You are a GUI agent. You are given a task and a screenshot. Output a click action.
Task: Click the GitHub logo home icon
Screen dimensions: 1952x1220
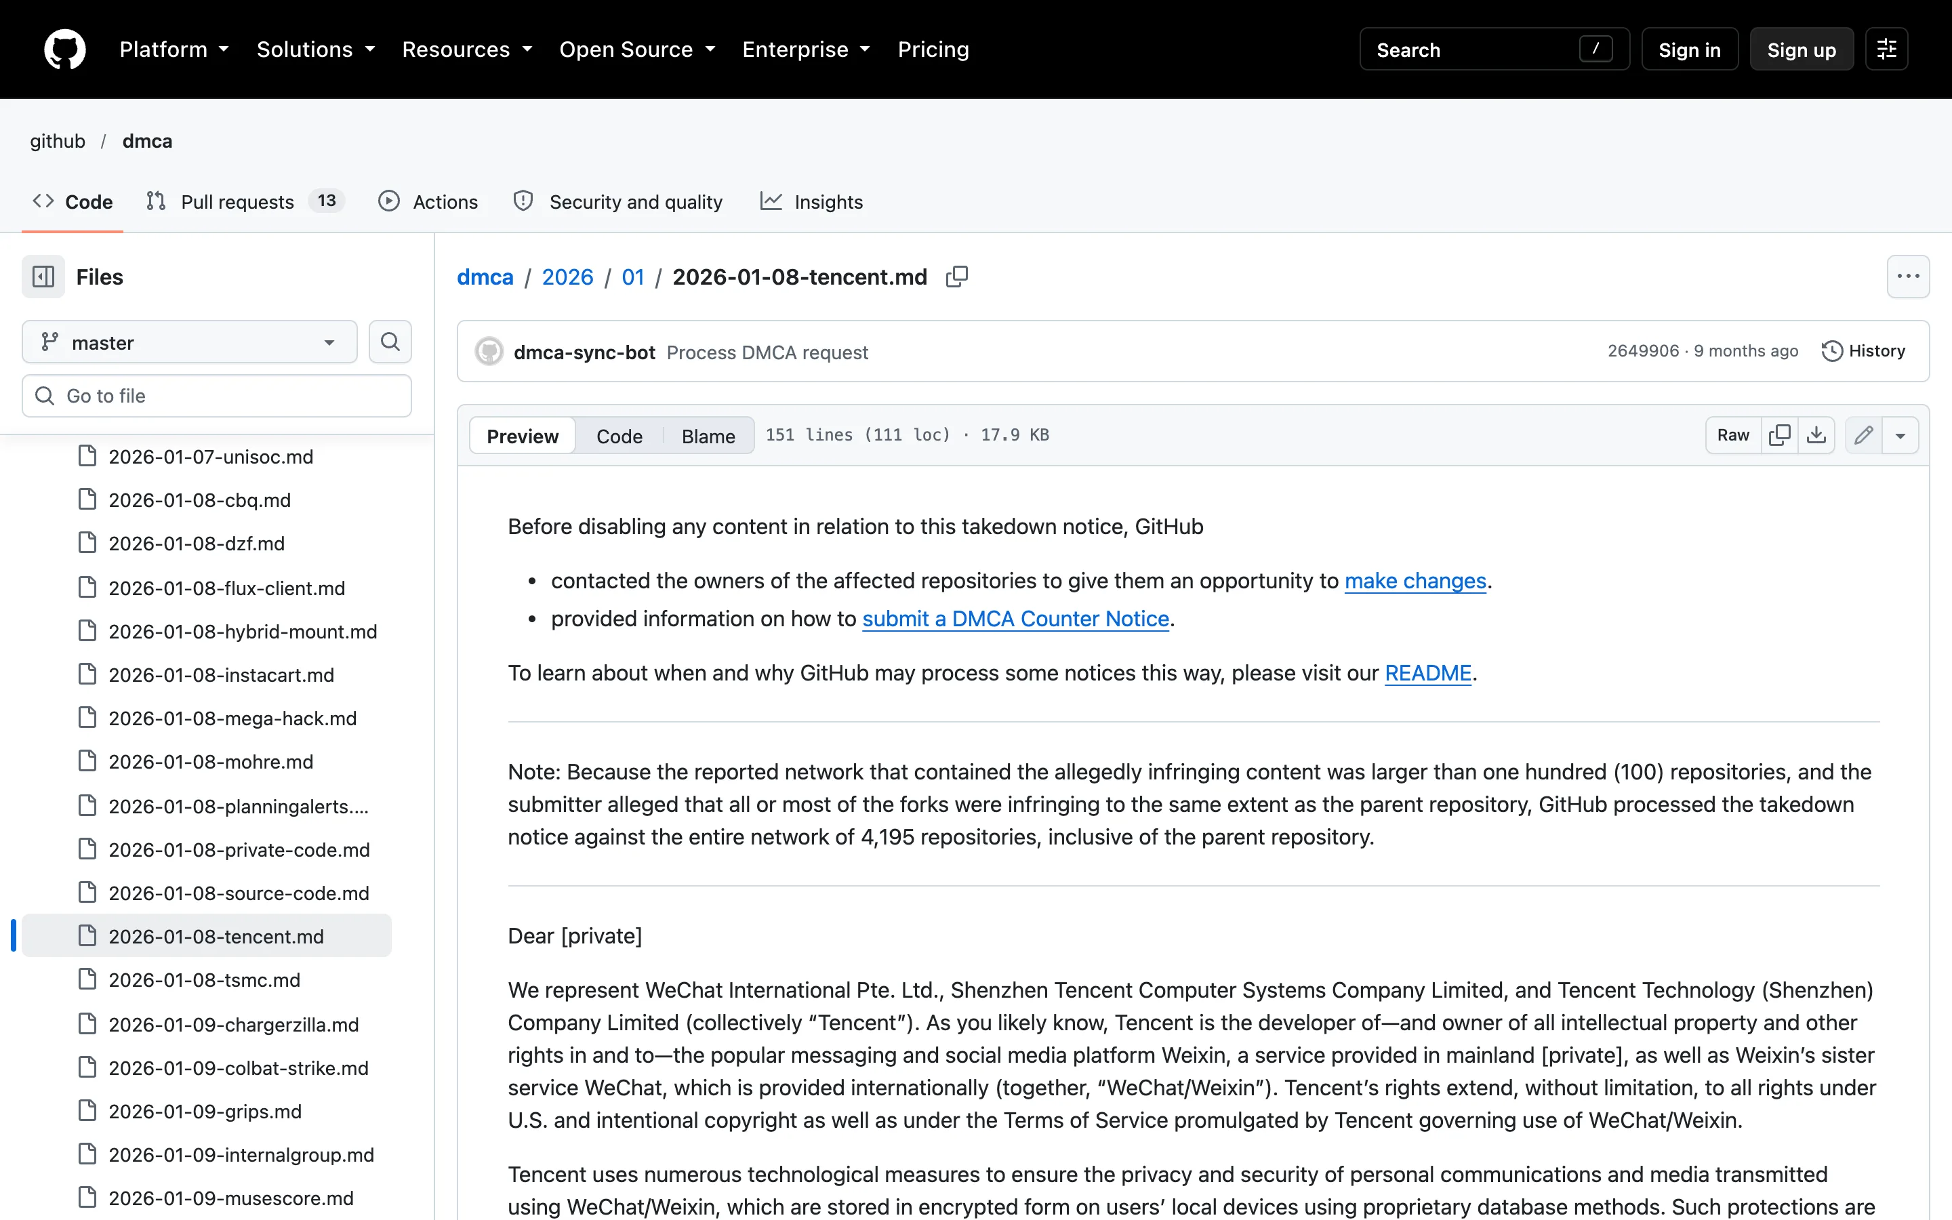tap(64, 49)
